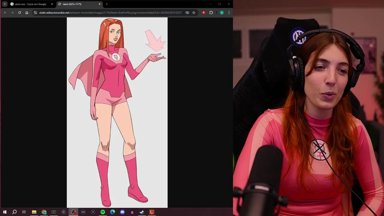Screen dimensions: 384x216
Task: Minimize the Chrome window
Action: (210, 4)
